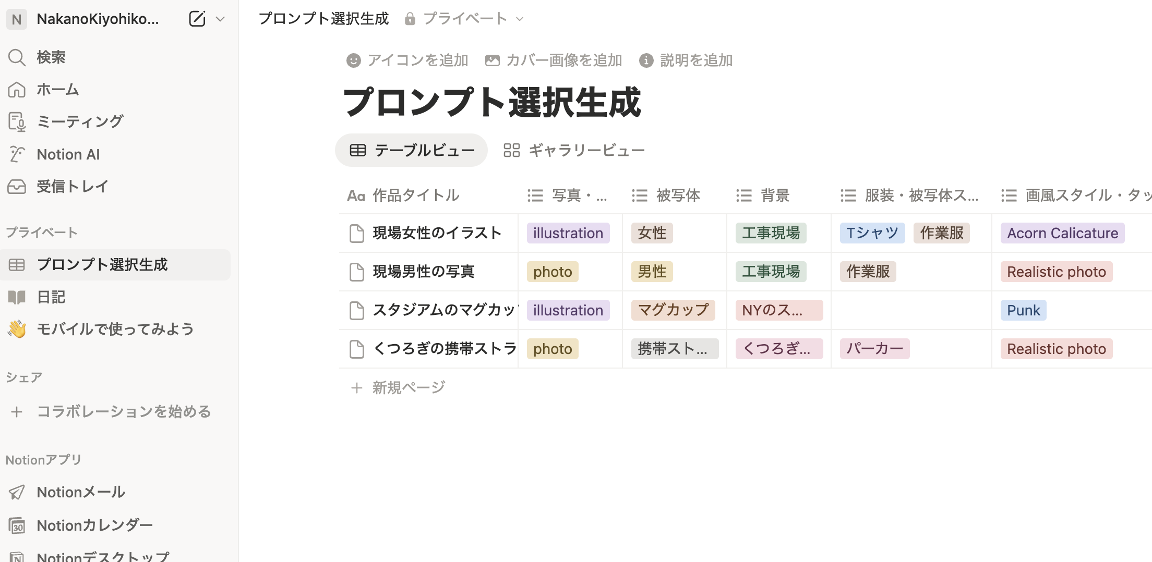This screenshot has width=1152, height=562.
Task: Open the 受信トレイ inbox
Action: point(73,186)
